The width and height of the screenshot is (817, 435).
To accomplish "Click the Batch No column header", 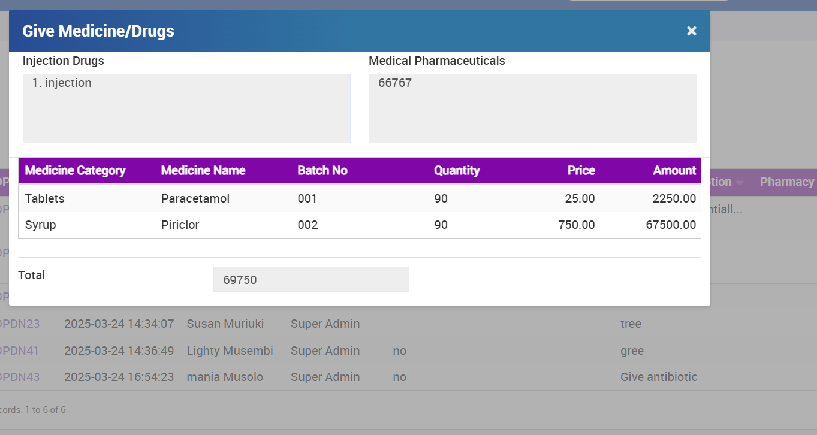I will point(322,171).
